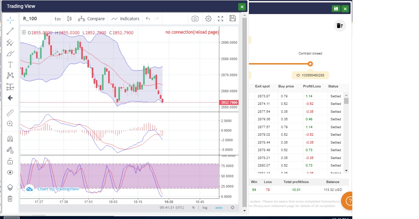Open the Indicators menu
The height and width of the screenshot is (219, 419).
(125, 19)
